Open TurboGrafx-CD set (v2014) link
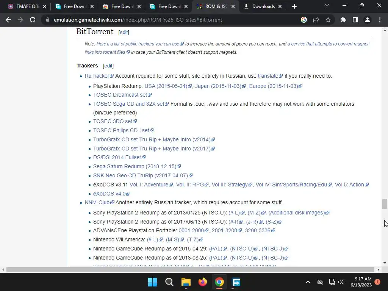The height and width of the screenshot is (291, 388). pos(154,139)
